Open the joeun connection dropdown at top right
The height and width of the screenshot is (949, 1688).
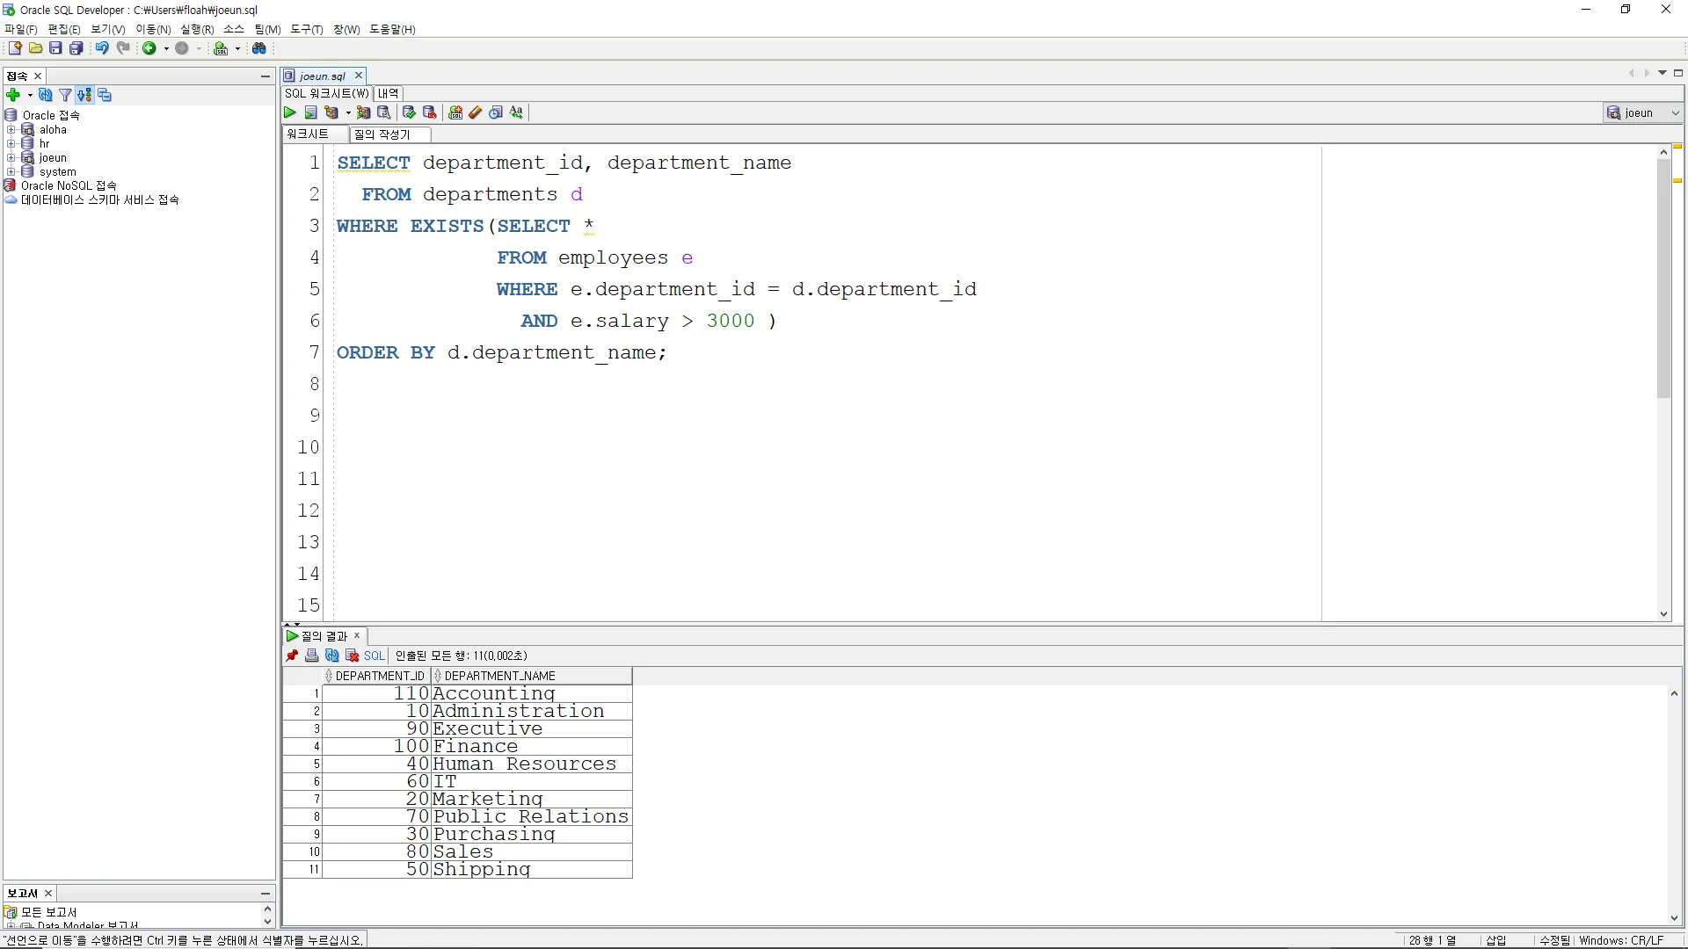pyautogui.click(x=1675, y=112)
